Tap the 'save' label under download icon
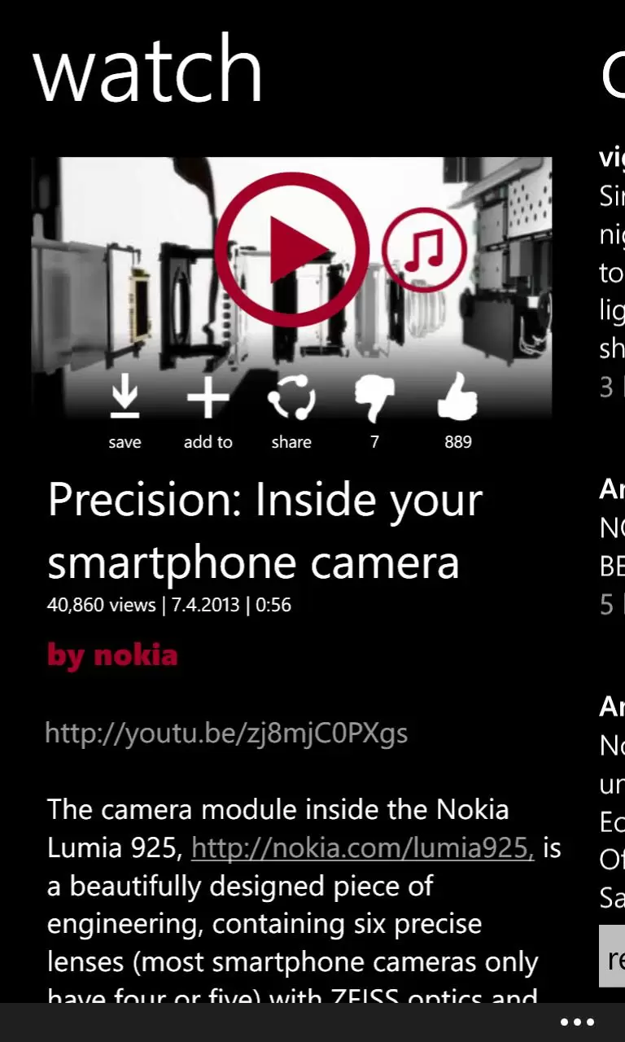This screenshot has width=625, height=1042. 125,442
